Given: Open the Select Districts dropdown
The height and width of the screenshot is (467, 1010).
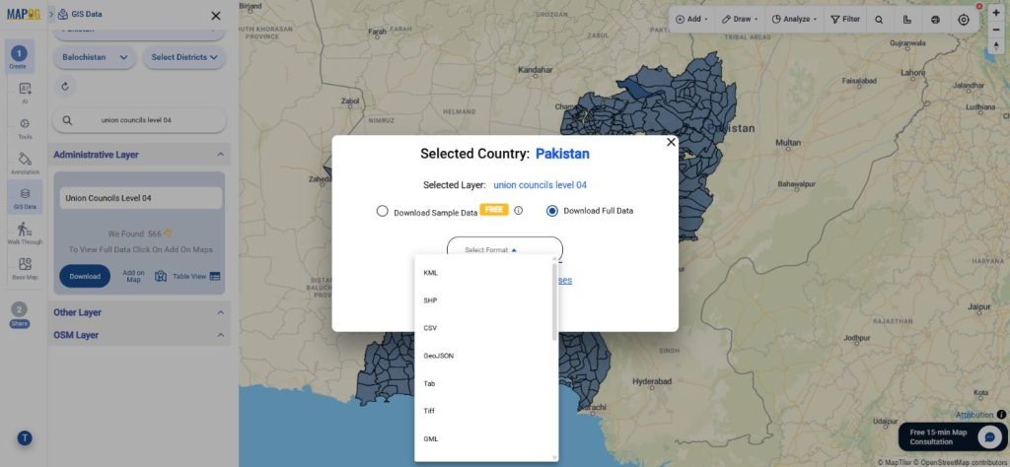Looking at the screenshot, I should (x=184, y=57).
